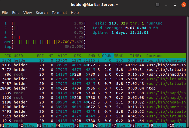Sort by the SHR column header

(x=92, y=56)
